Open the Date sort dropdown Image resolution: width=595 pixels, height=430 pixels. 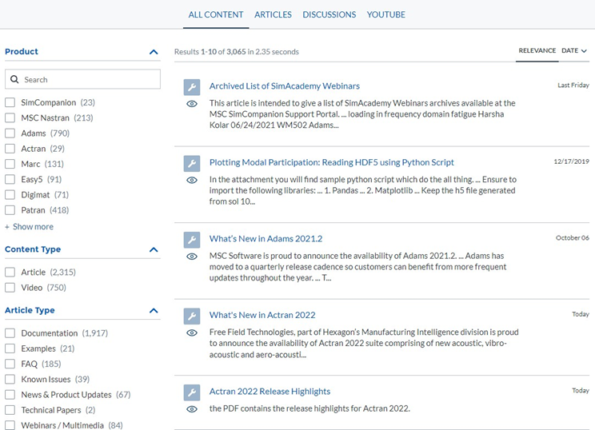click(574, 51)
